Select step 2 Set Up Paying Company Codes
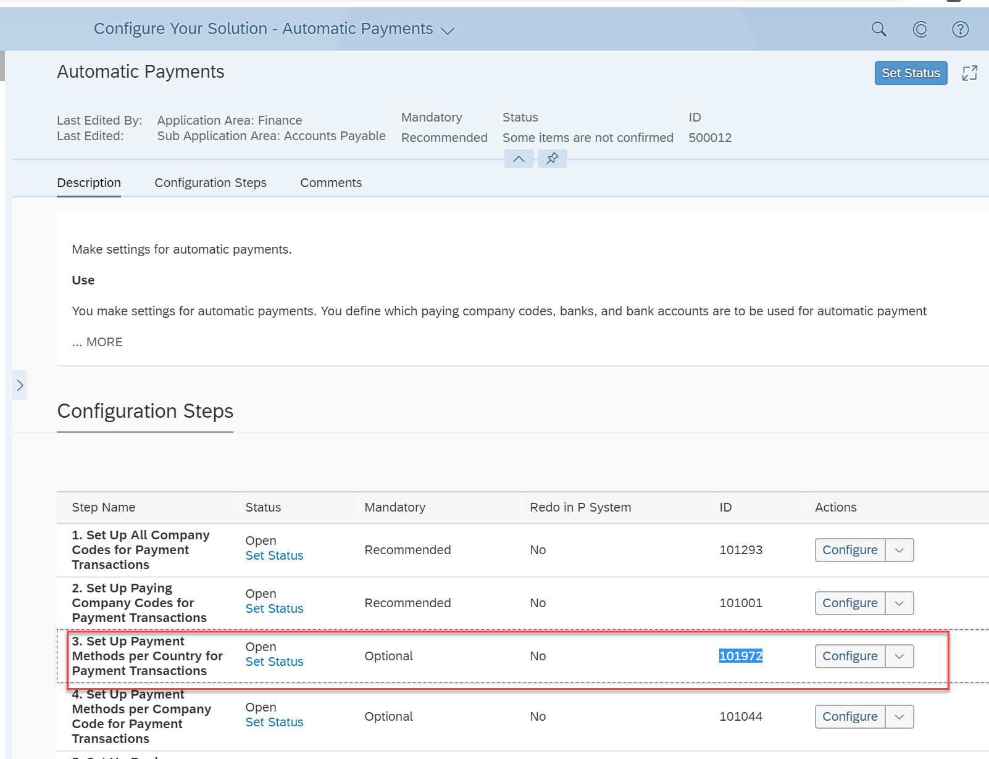Screen dimensions: 989x759 click(140, 603)
